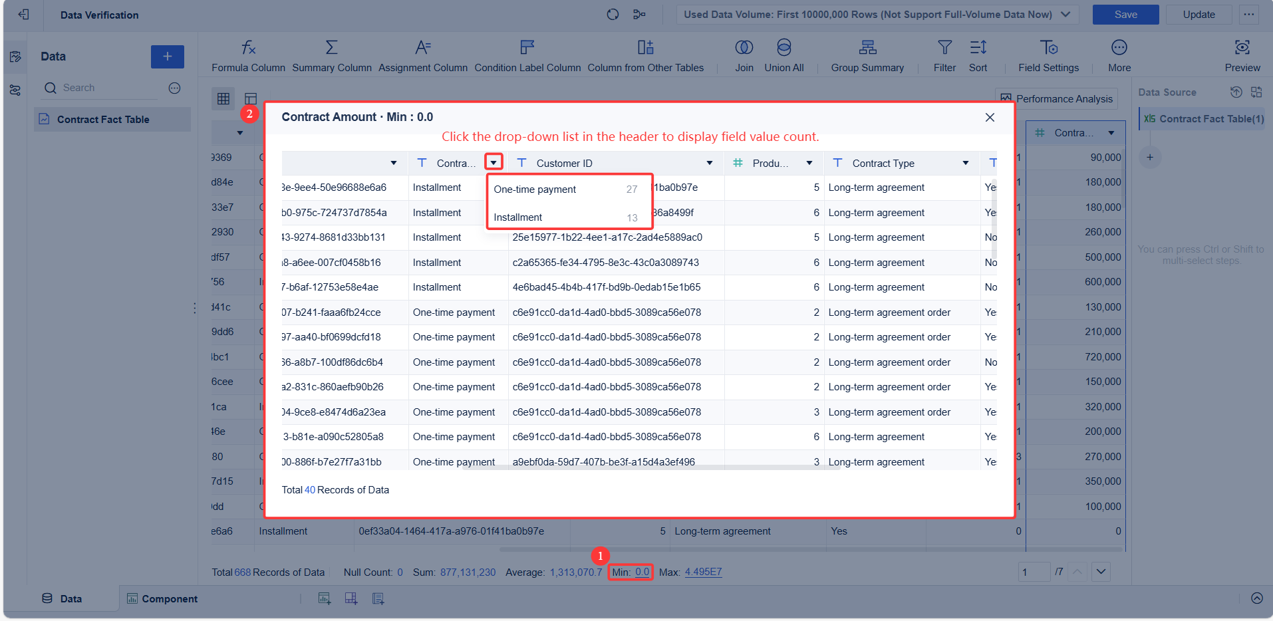Open the Formula Column tool

(x=248, y=56)
